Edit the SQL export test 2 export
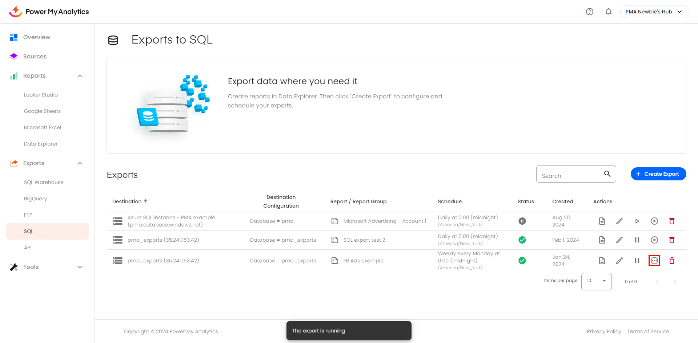Viewport: 698px width, 343px height. 619,240
